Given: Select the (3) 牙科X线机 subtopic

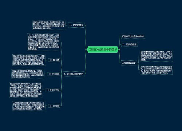Looking at the screenshot, I should pyautogui.click(x=54, y=74).
